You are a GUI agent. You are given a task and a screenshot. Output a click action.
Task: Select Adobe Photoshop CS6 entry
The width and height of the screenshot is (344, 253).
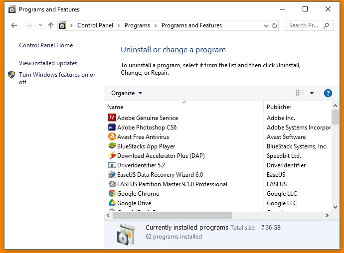click(147, 127)
